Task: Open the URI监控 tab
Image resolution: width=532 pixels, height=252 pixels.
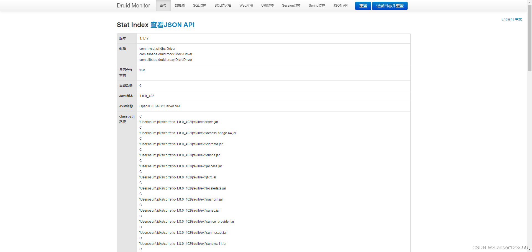Action: coord(267,5)
